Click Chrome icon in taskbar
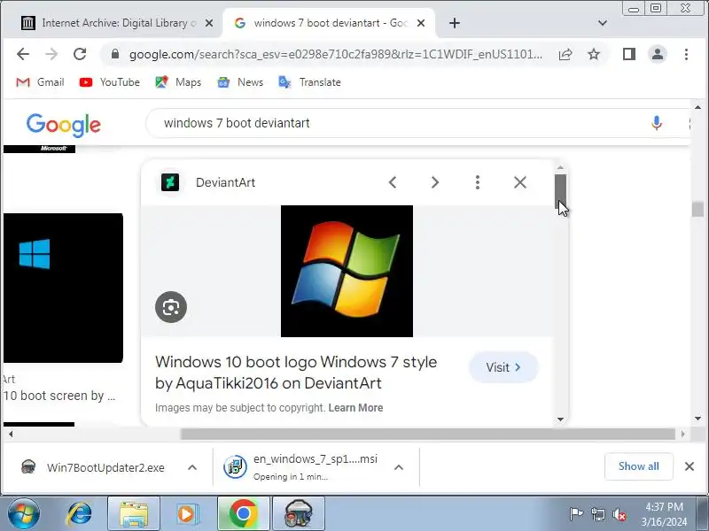Screen dimensions: 709x531 pos(243,514)
